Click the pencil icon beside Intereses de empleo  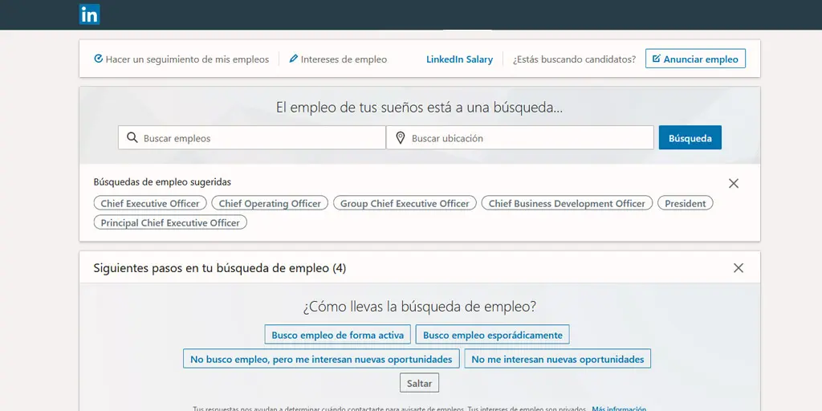click(x=294, y=59)
